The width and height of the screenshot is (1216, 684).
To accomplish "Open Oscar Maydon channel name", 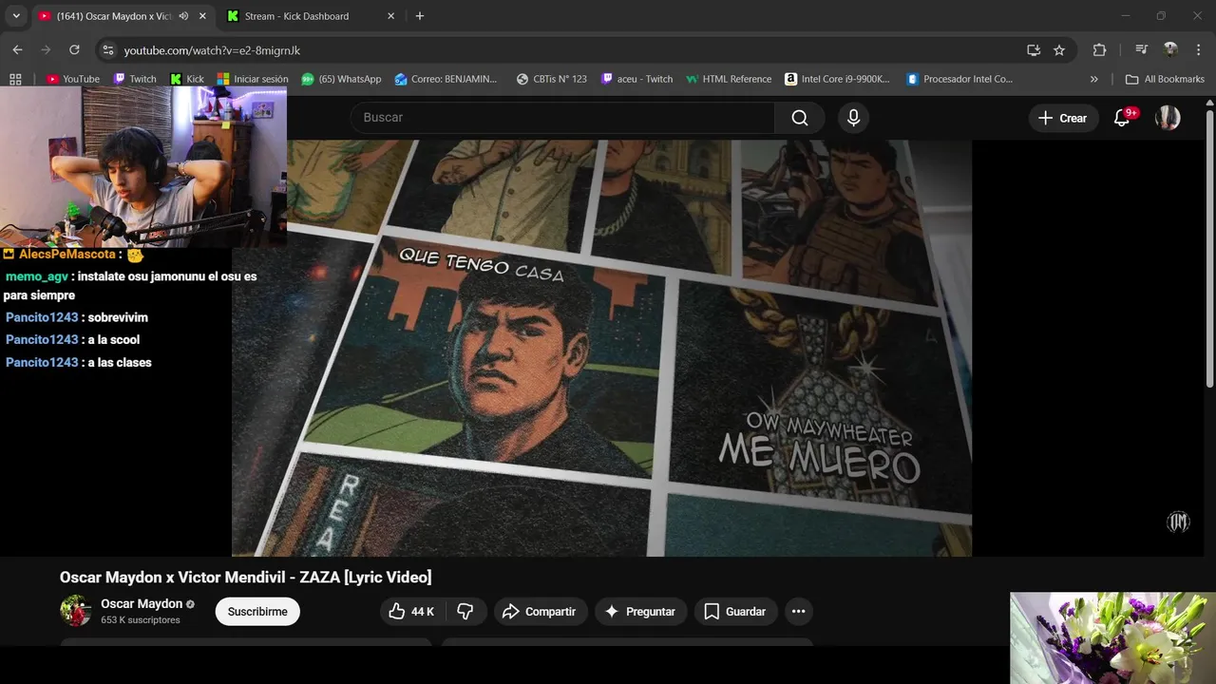I will (142, 603).
